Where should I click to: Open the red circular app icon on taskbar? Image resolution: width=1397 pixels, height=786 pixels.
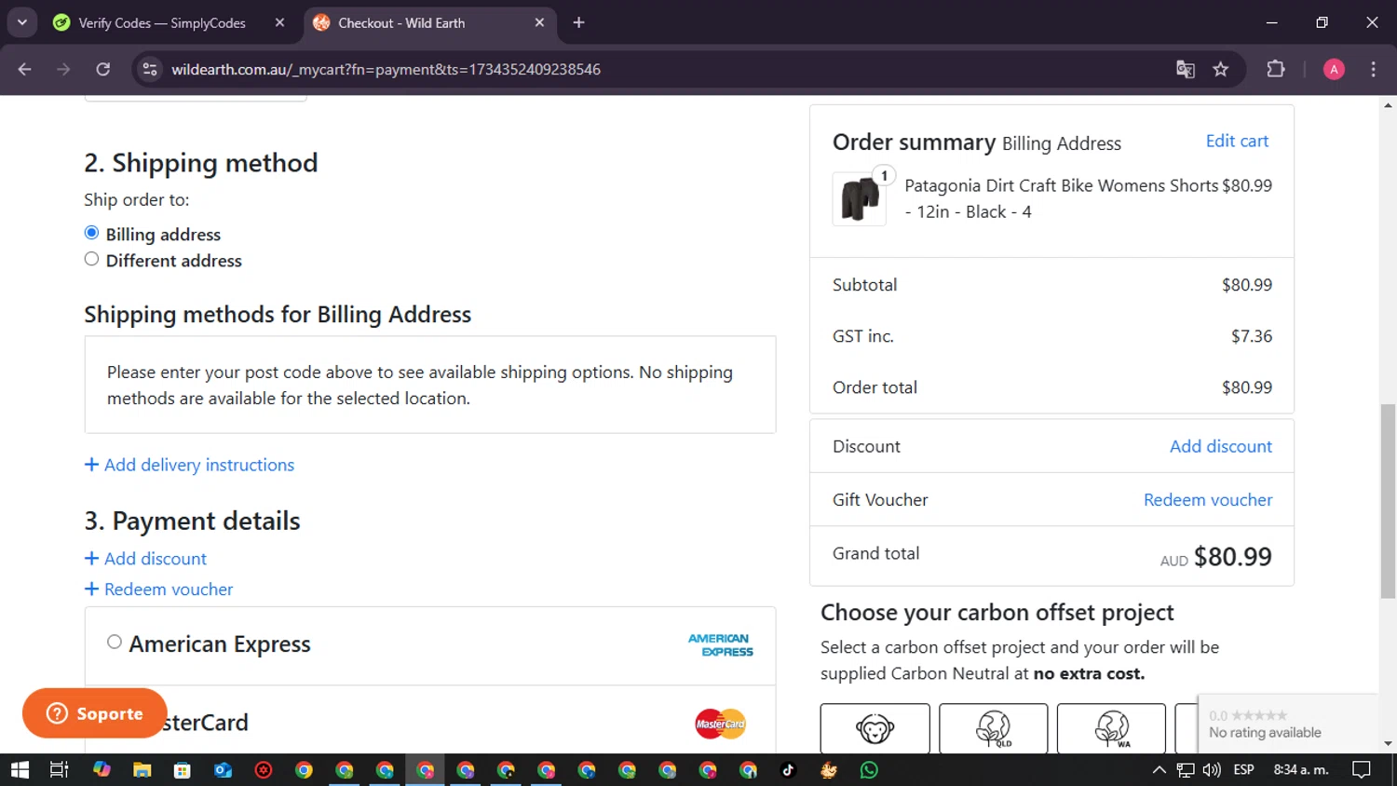264,770
